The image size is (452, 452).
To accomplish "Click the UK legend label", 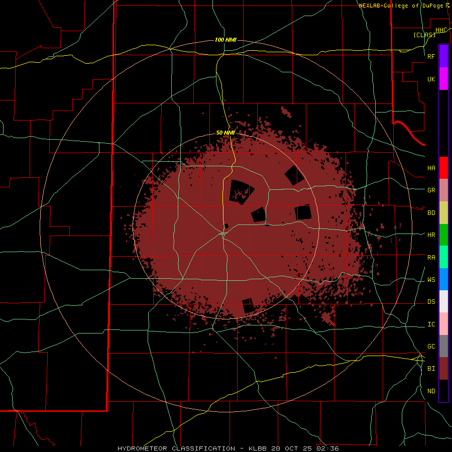I will click(x=431, y=79).
